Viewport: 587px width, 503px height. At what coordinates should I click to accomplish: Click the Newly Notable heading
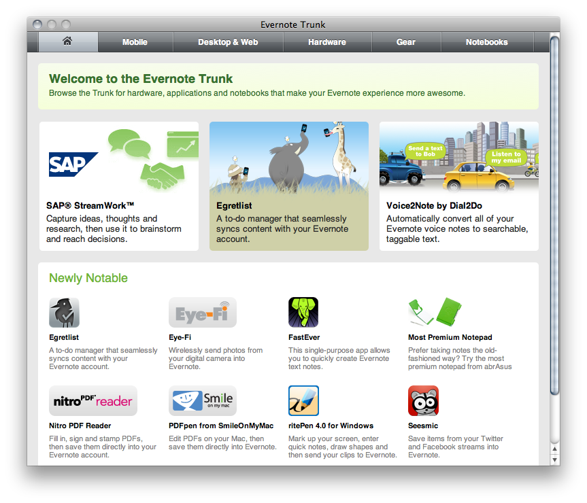pos(88,278)
